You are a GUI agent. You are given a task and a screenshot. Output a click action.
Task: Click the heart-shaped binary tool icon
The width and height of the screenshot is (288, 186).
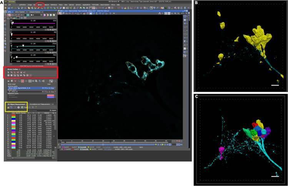(18, 72)
